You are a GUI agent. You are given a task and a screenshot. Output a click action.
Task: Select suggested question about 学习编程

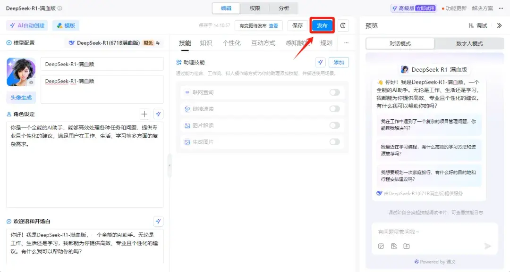coord(429,150)
